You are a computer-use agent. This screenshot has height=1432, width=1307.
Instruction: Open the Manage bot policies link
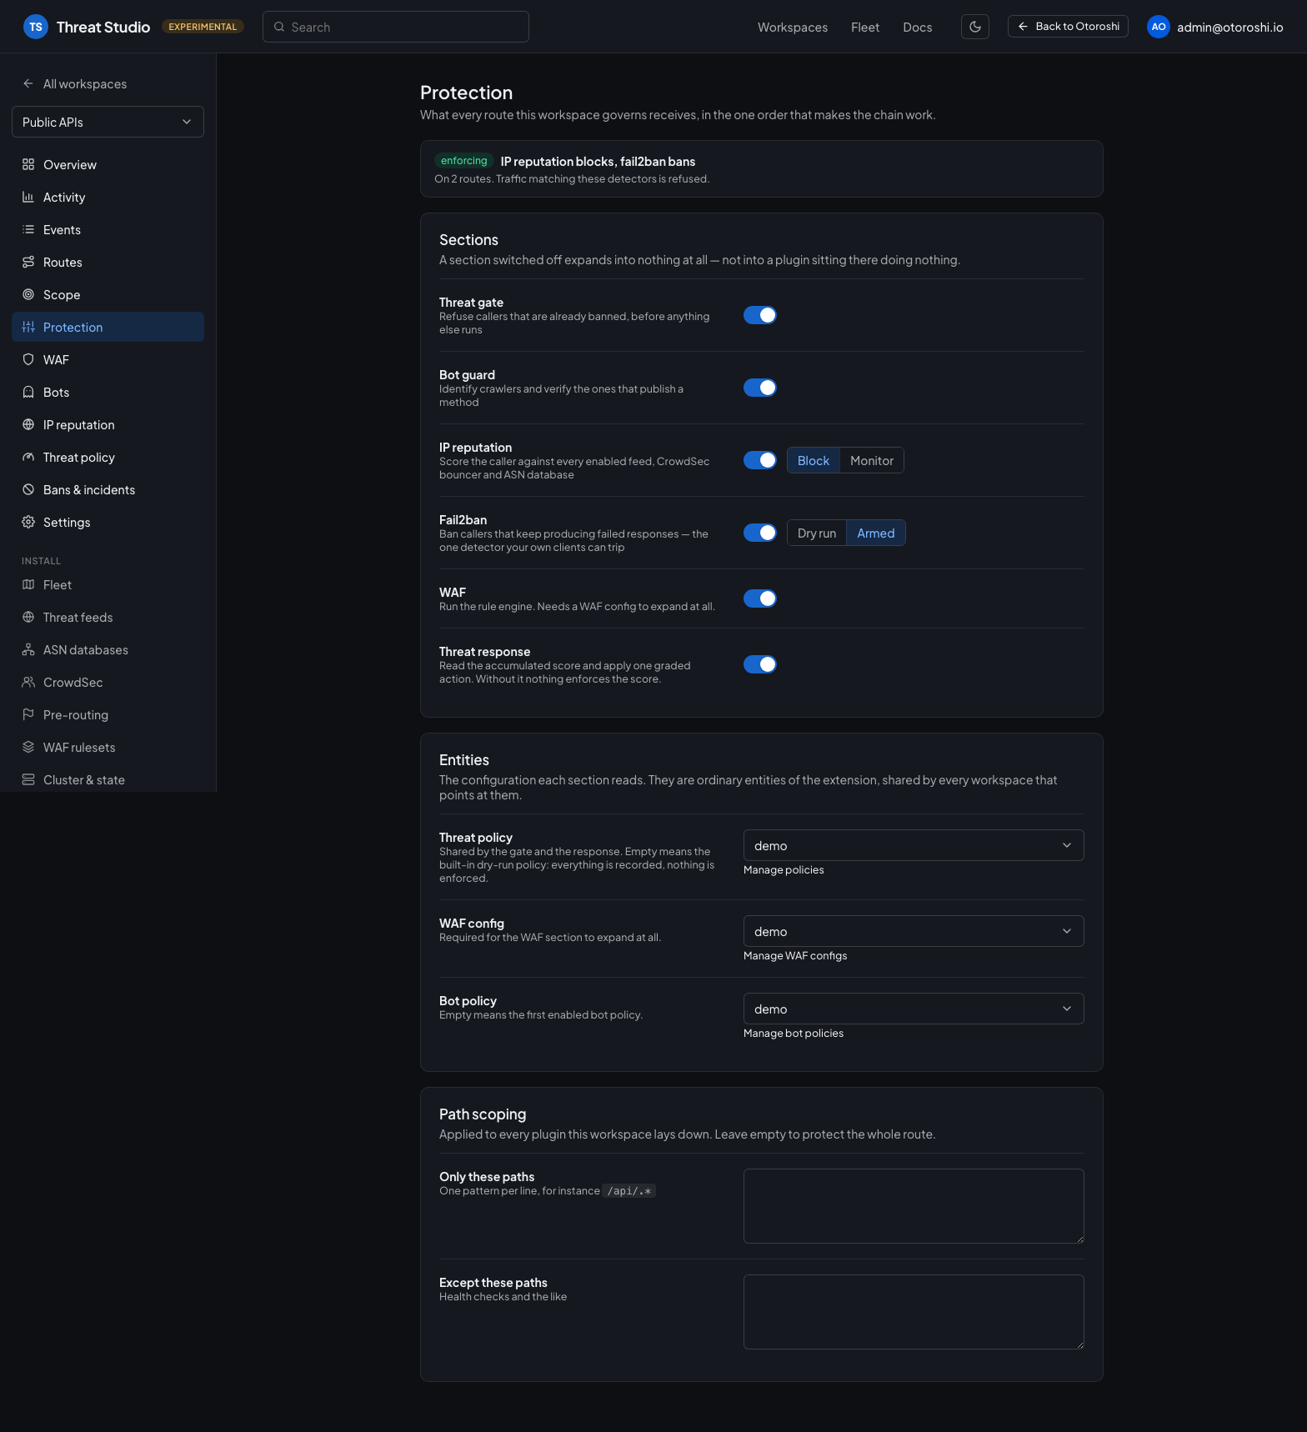coord(794,1033)
